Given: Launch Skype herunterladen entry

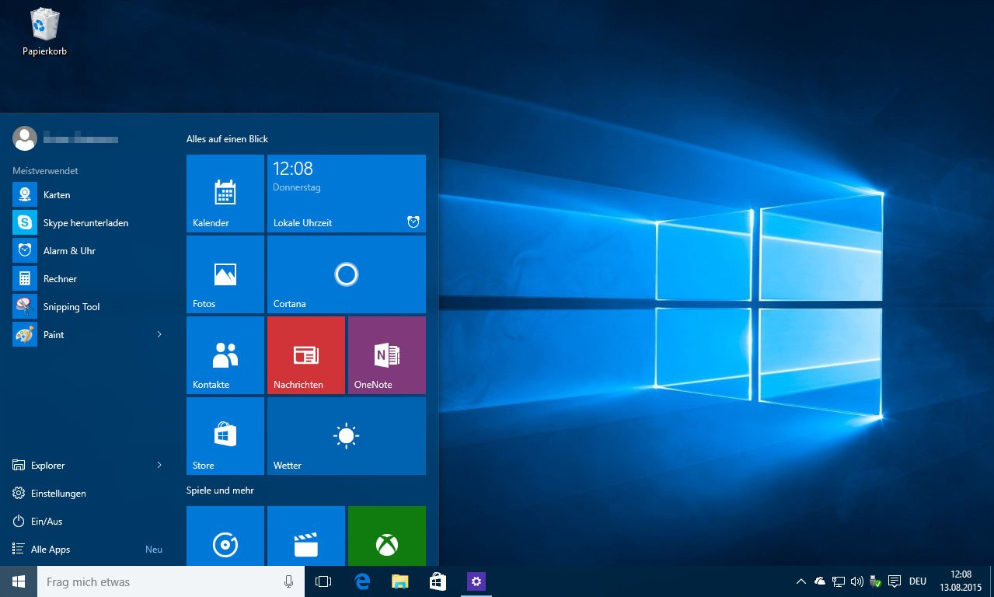Looking at the screenshot, I should (87, 222).
